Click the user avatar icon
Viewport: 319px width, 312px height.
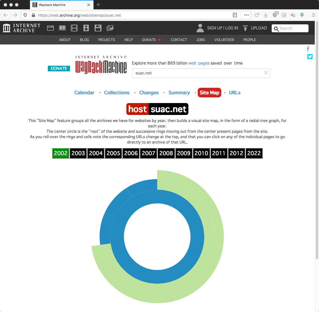pos(200,28)
